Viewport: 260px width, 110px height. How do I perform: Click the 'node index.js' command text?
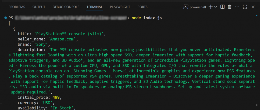coord(147,18)
